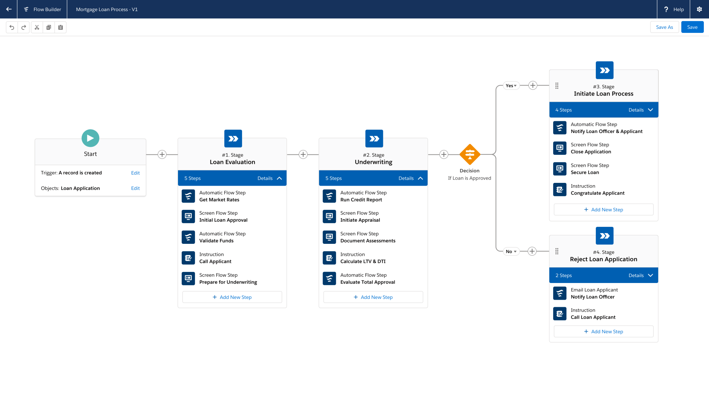Collapse the Loan Evaluation steps list

pos(279,178)
